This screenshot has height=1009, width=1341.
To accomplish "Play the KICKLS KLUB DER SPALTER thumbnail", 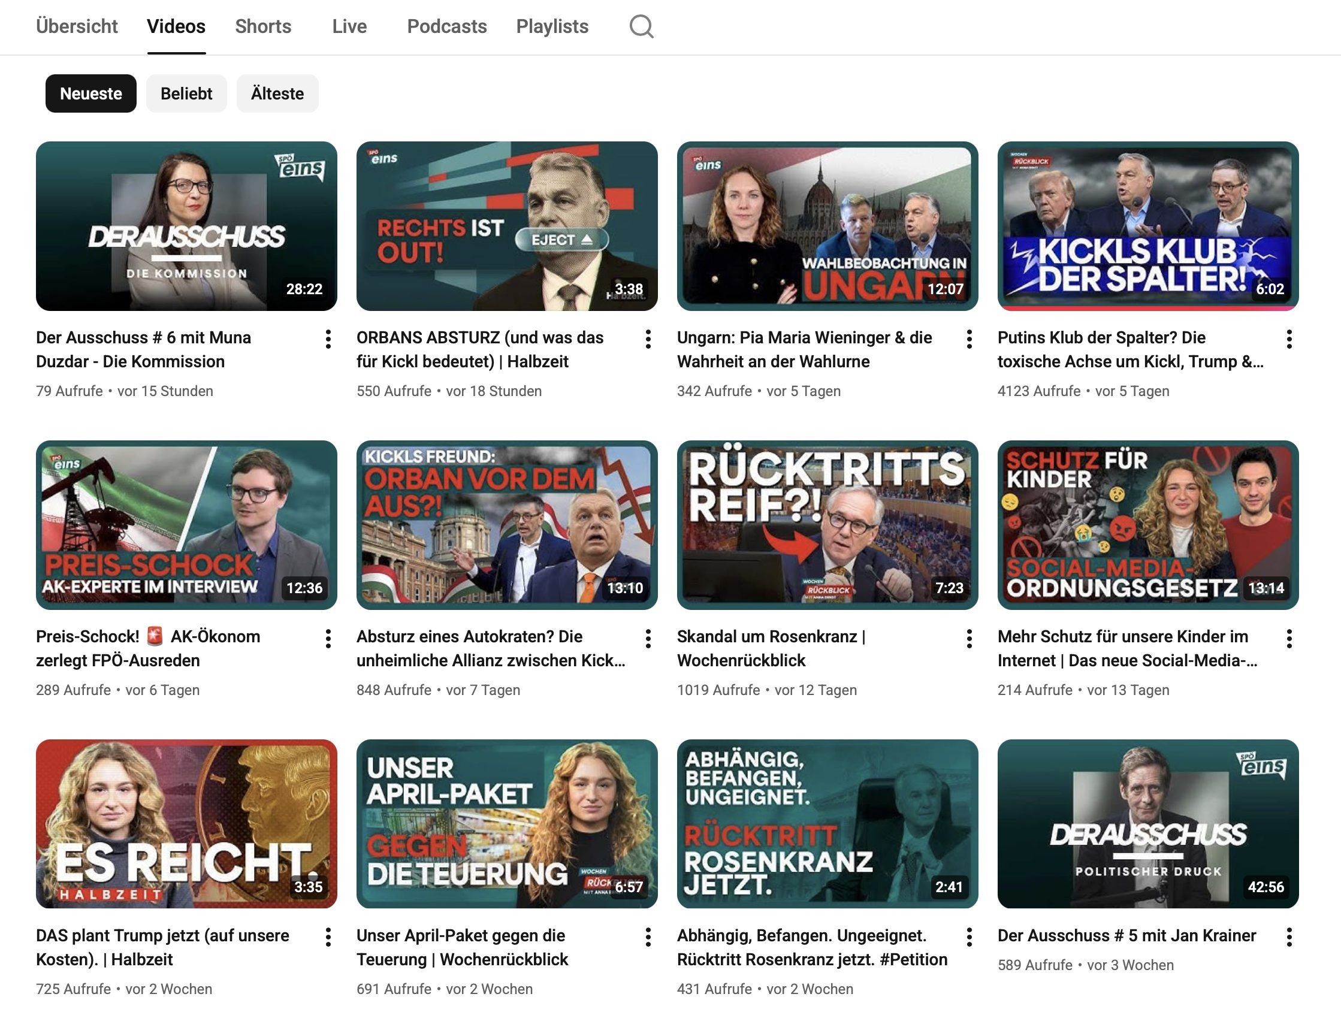I will click(x=1147, y=226).
